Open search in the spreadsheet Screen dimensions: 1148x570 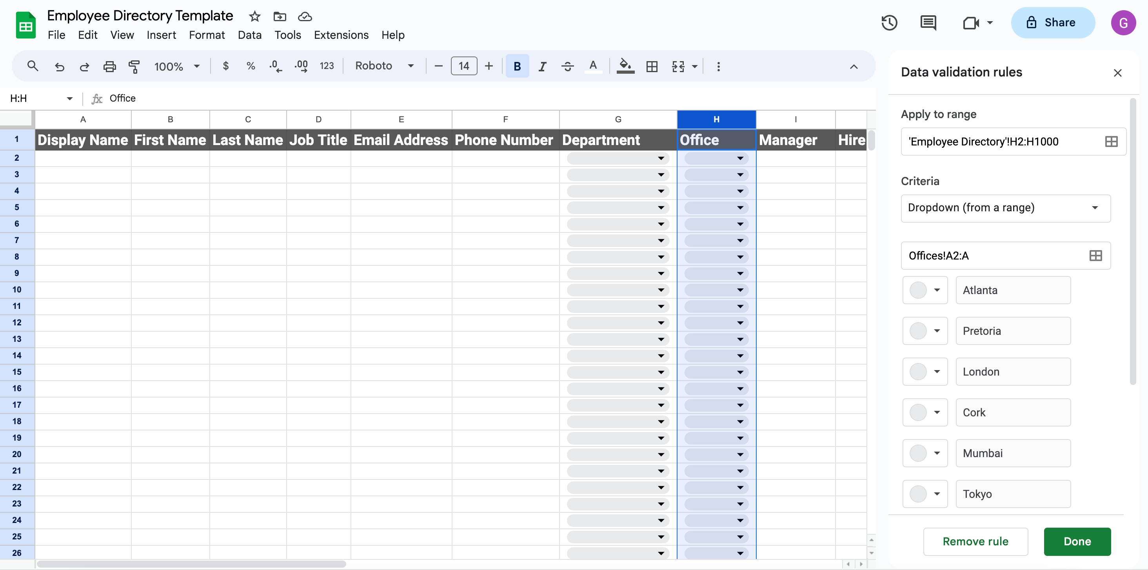click(33, 66)
